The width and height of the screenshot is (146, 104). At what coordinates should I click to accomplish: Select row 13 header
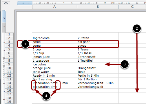click(9, 79)
